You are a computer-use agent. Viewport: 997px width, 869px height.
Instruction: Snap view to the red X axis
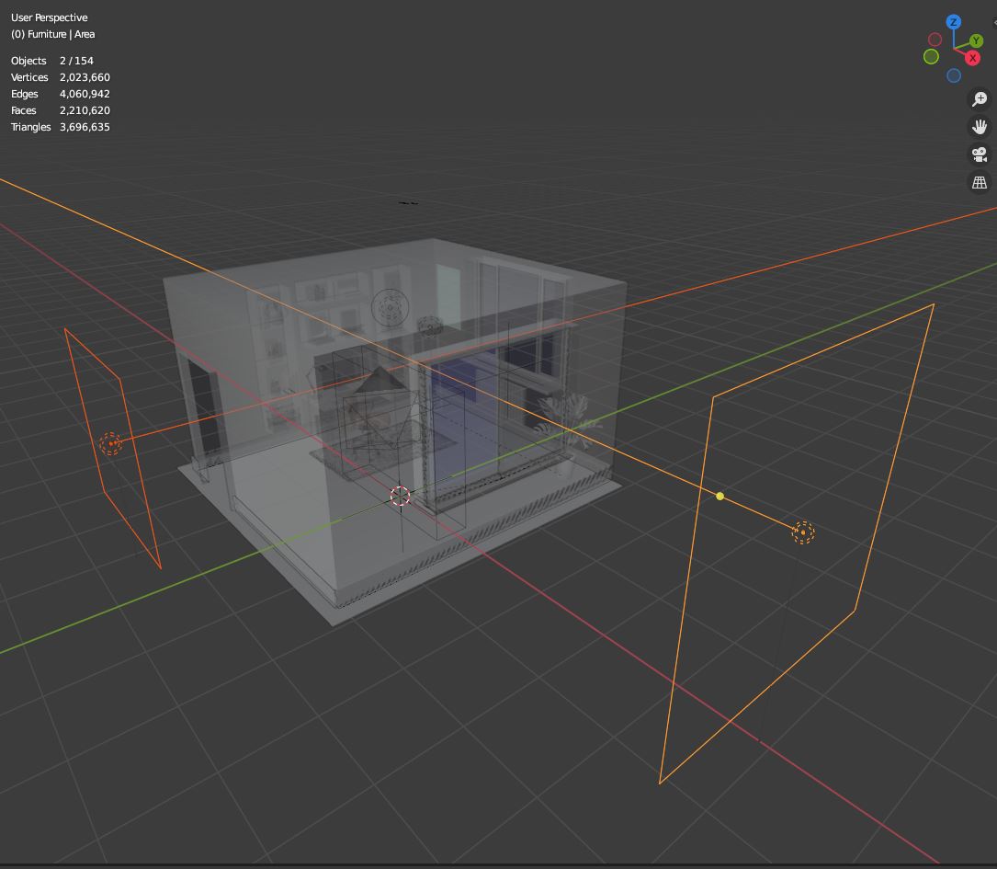point(972,58)
